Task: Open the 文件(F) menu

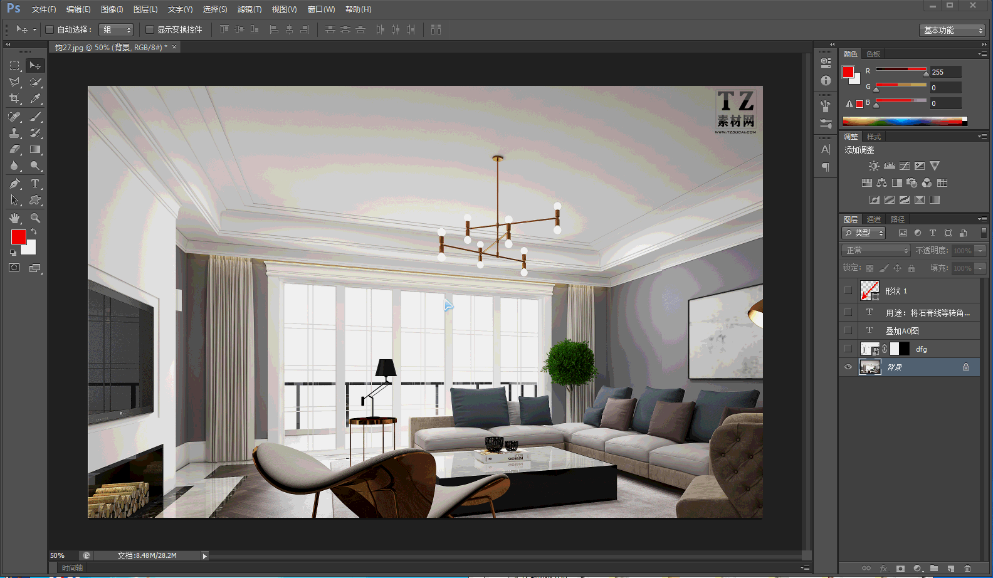Action: [x=44, y=9]
